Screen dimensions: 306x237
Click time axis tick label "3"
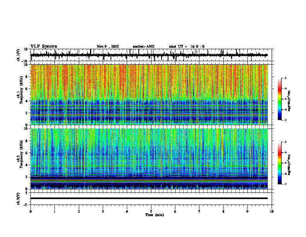[x=103, y=211]
